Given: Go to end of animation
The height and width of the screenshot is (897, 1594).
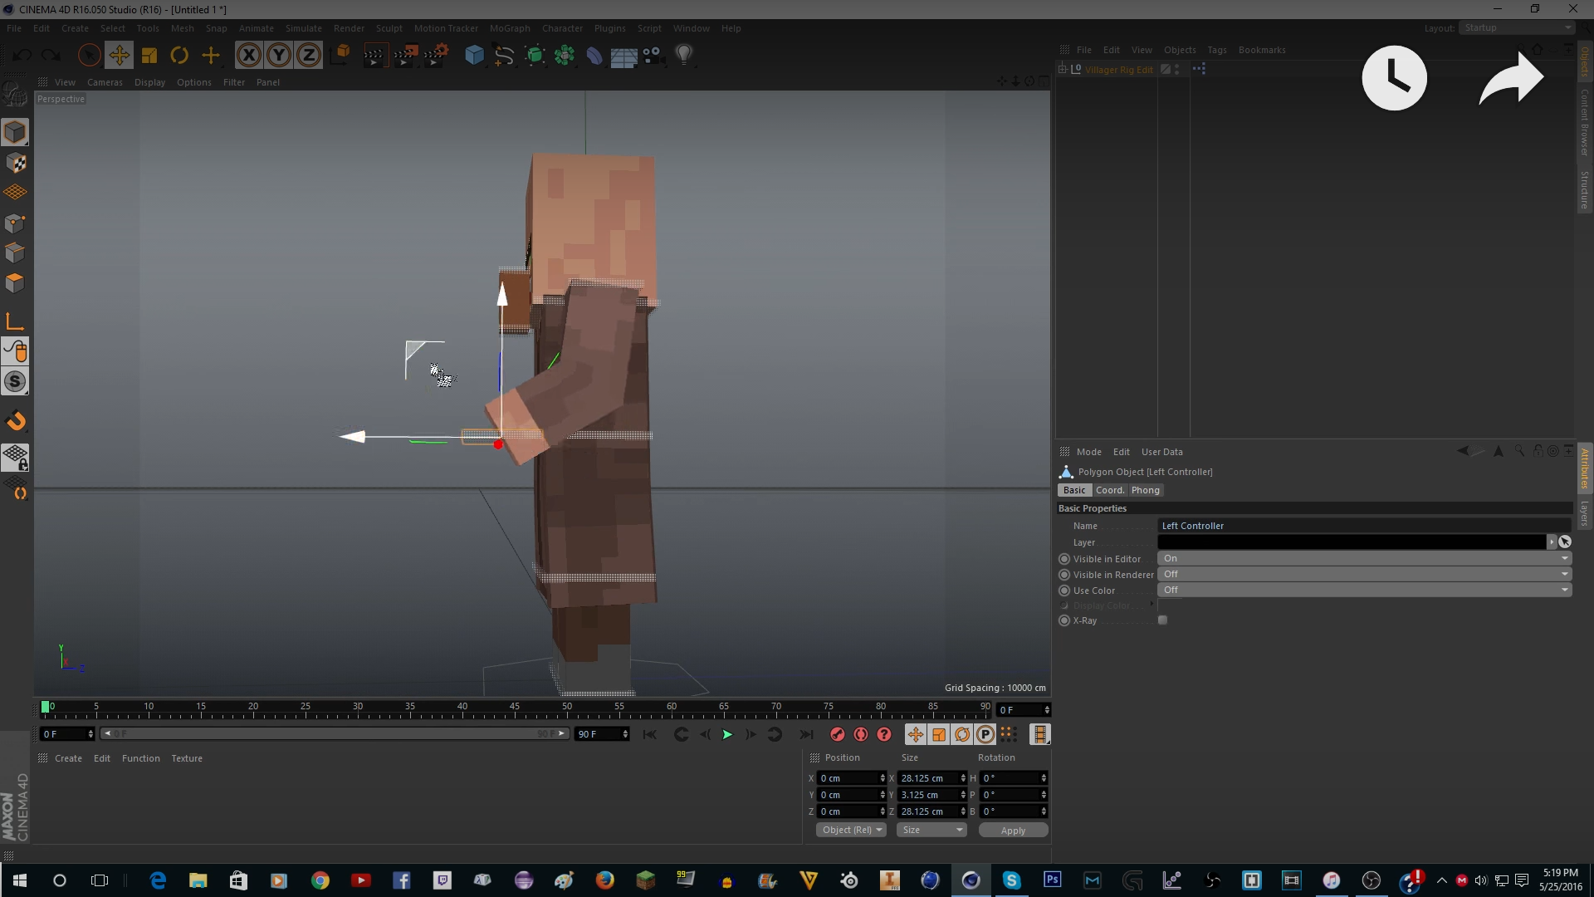Looking at the screenshot, I should 806,734.
